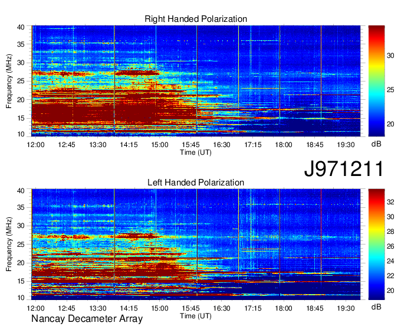Click the dB unit label of Right Handed color bar
Image resolution: width=401 pixels, height=326 pixels.
376,144
